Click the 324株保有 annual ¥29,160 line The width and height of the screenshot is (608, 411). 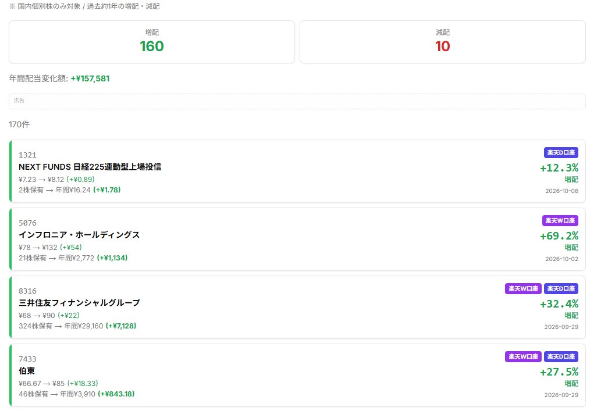[77, 326]
